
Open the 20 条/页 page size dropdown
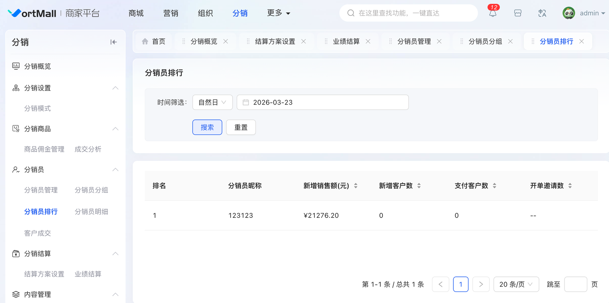516,284
